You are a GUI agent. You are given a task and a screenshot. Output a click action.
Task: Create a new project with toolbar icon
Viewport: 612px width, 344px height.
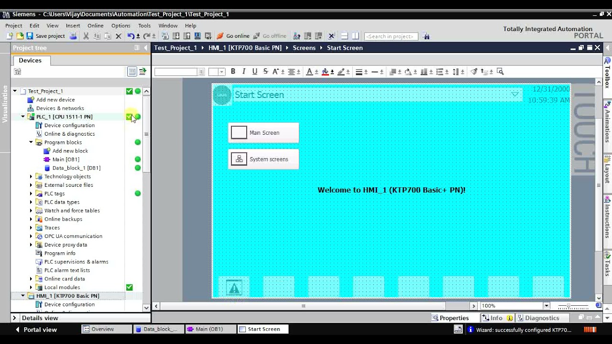coord(10,36)
